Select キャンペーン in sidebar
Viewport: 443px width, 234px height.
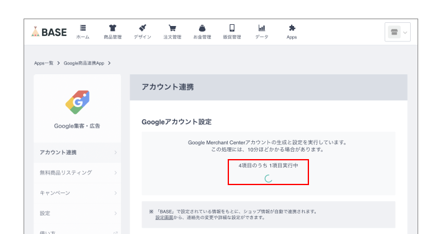77,193
